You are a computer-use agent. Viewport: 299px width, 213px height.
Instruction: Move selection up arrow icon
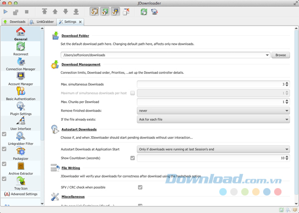click(55, 11)
